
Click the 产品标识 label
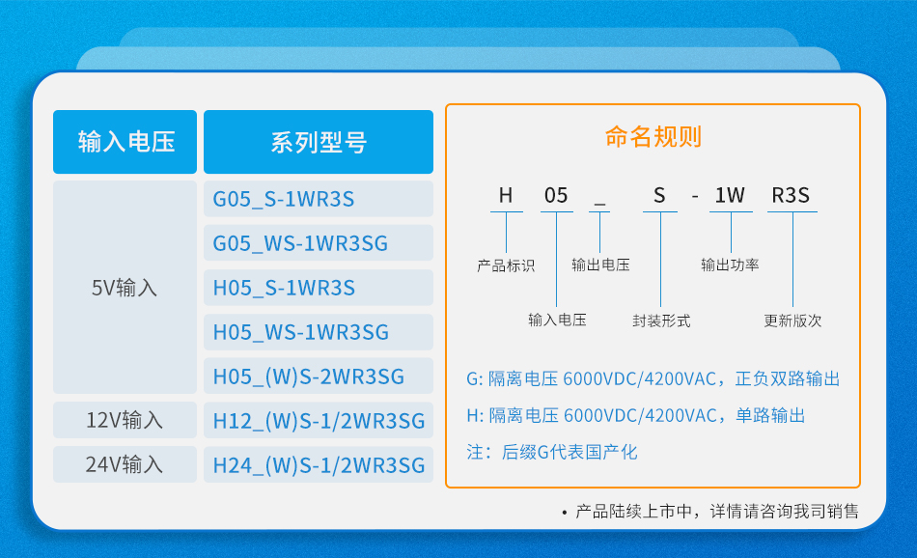click(x=506, y=265)
